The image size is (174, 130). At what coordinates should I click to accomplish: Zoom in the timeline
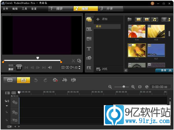pos(133,87)
